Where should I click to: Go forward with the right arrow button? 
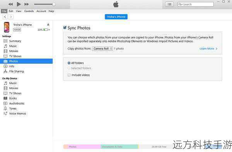point(11,17)
